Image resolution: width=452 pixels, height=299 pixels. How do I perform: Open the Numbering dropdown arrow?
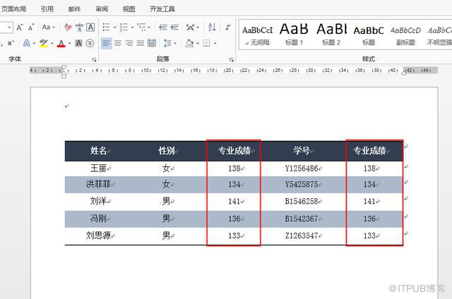(x=132, y=28)
